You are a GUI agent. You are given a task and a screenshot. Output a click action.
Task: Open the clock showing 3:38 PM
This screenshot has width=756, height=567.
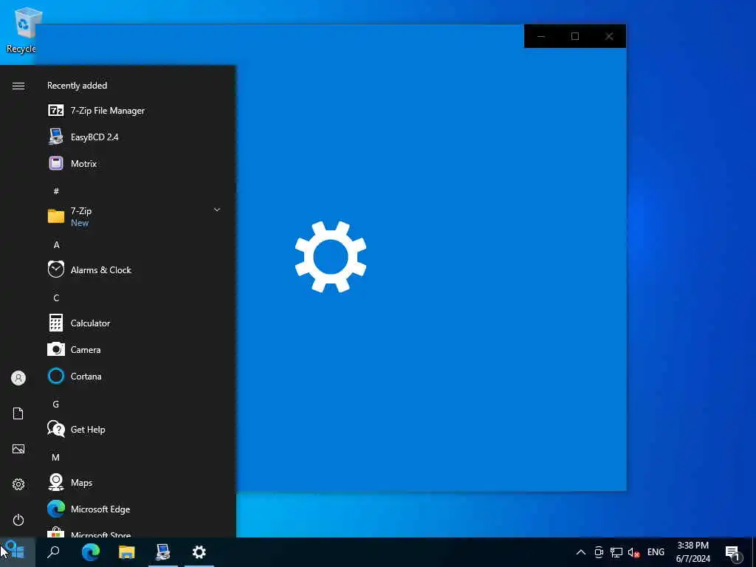(693, 552)
